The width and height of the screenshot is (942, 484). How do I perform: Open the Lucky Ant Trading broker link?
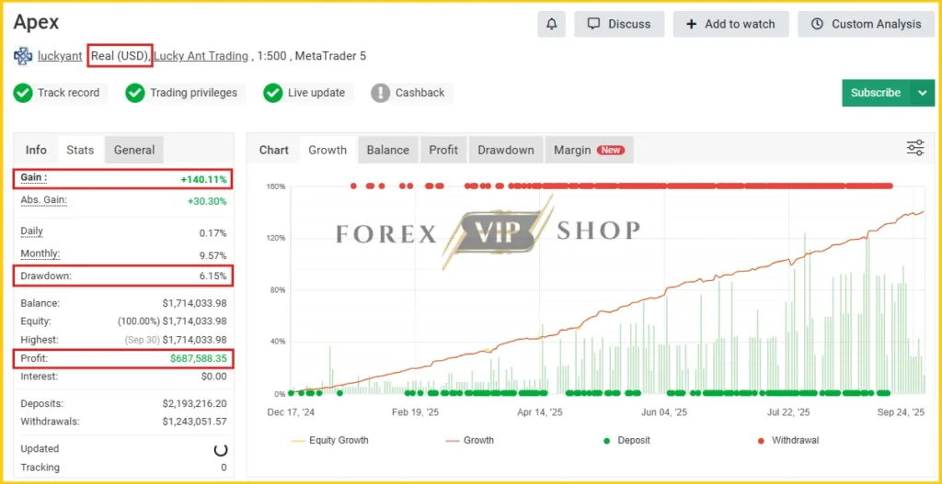[201, 56]
